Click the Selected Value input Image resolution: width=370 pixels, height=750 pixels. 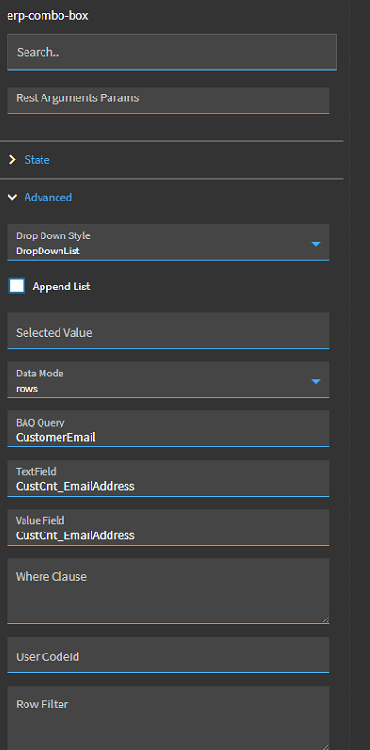coord(168,330)
